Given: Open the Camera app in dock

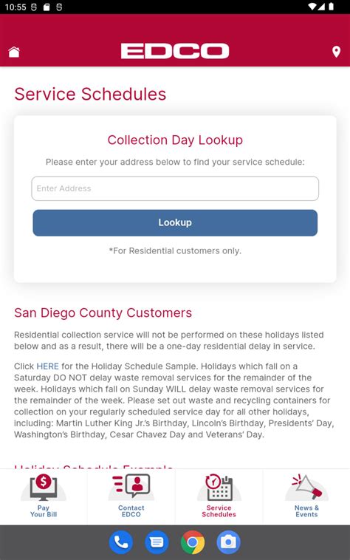Looking at the screenshot, I should coord(228,542).
